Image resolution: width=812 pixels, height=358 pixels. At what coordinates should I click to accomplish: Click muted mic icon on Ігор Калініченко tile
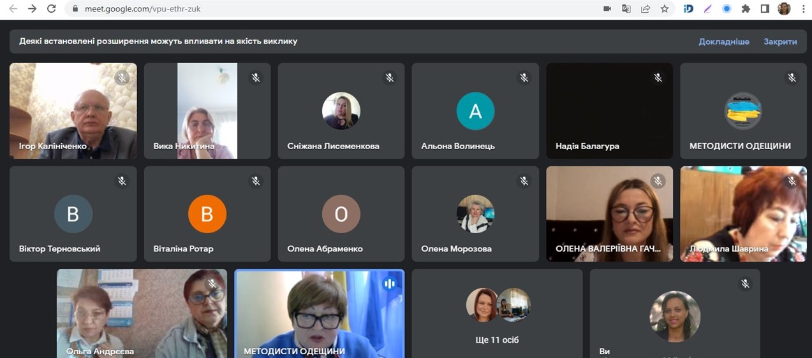coord(122,78)
